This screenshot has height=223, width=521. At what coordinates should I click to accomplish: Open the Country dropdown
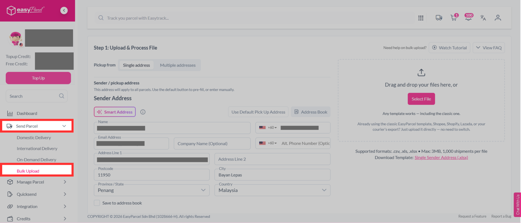pos(272,190)
